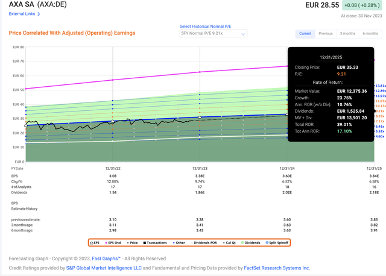The image size is (386, 276).
Task: Click the Closing Price EUR 35.33 value
Action: pos(347,67)
